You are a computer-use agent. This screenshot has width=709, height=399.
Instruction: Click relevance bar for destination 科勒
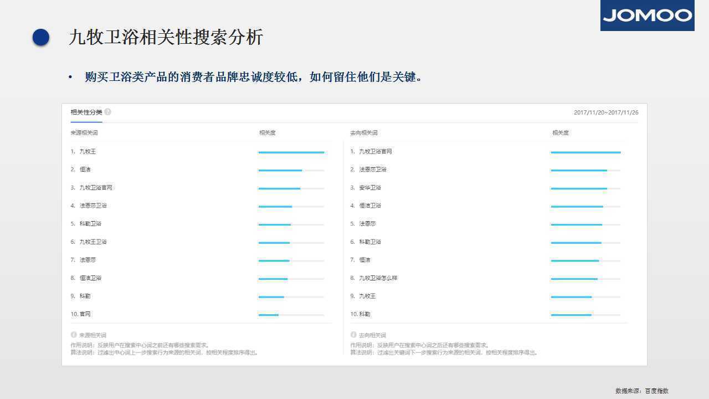click(x=585, y=315)
